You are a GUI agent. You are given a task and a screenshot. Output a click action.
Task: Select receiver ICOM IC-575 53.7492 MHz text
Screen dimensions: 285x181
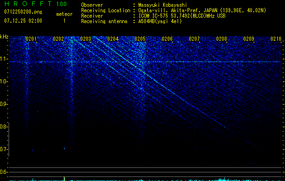tap(182, 16)
